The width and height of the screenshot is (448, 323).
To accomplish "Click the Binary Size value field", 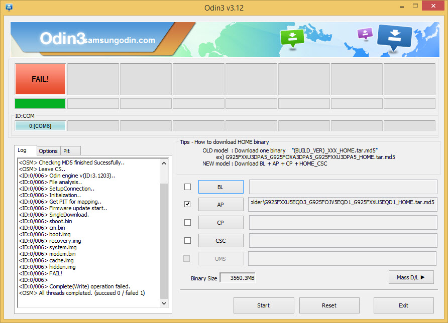I will coord(238,278).
